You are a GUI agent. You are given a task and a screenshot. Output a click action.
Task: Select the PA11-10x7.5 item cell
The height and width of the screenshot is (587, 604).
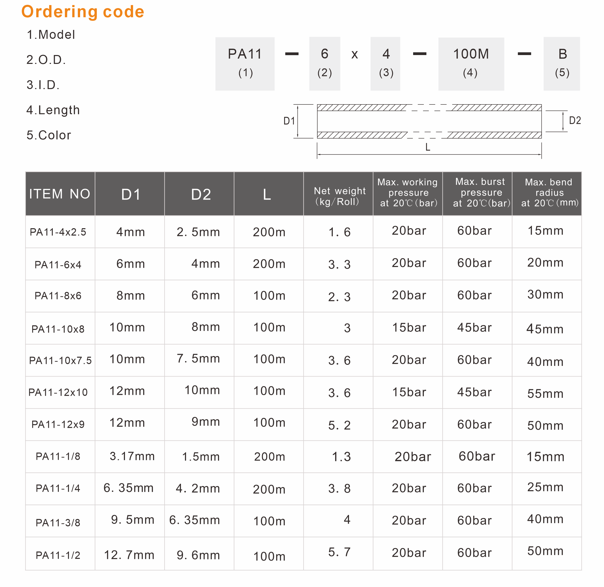pyautogui.click(x=60, y=360)
